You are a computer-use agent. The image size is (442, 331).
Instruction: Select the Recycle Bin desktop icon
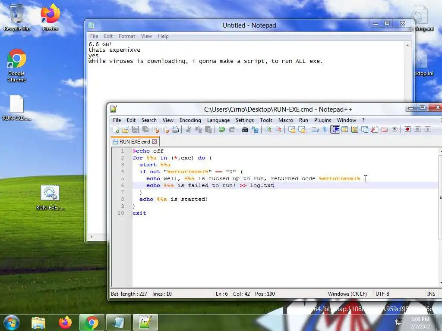point(17,17)
